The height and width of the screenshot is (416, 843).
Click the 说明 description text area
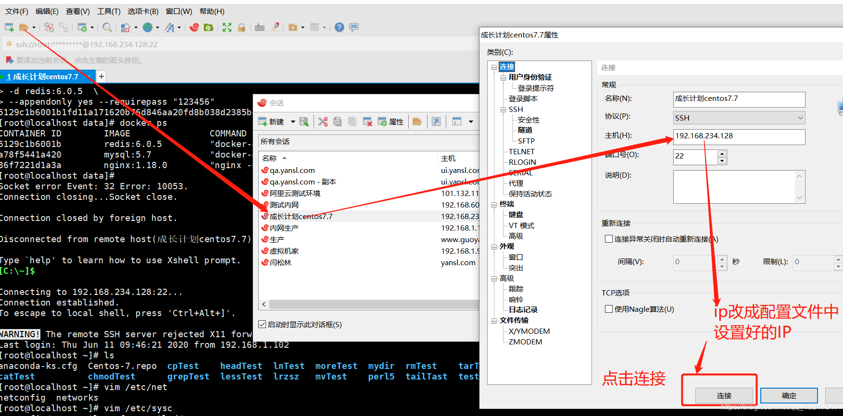tap(739, 187)
